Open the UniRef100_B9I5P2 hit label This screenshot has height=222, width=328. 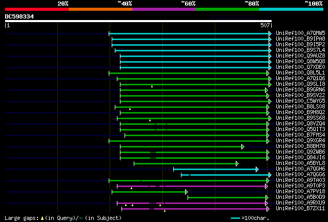(300, 44)
